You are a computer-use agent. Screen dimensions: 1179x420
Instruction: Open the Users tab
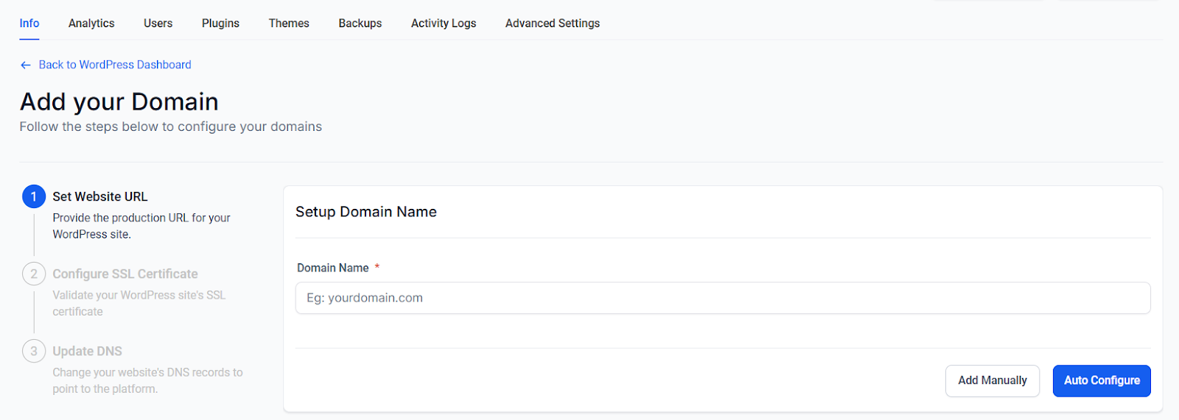click(158, 24)
